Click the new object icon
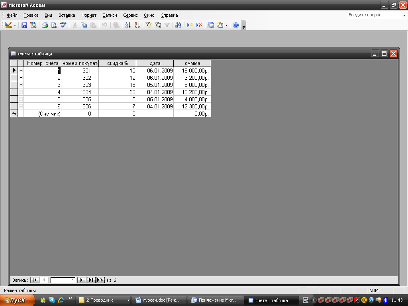This screenshot has height=306, width=408. (x=220, y=25)
